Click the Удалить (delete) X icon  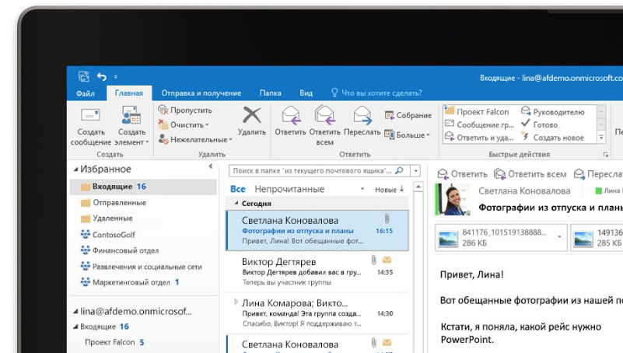[252, 115]
